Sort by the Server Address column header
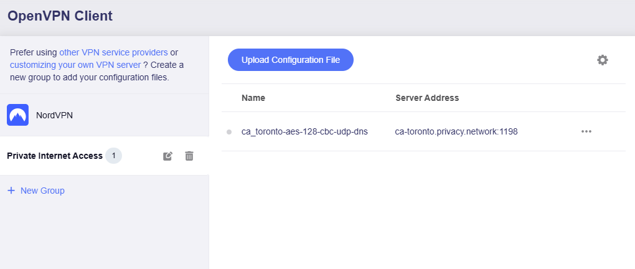Viewport: 635px width, 269px height. tap(426, 98)
